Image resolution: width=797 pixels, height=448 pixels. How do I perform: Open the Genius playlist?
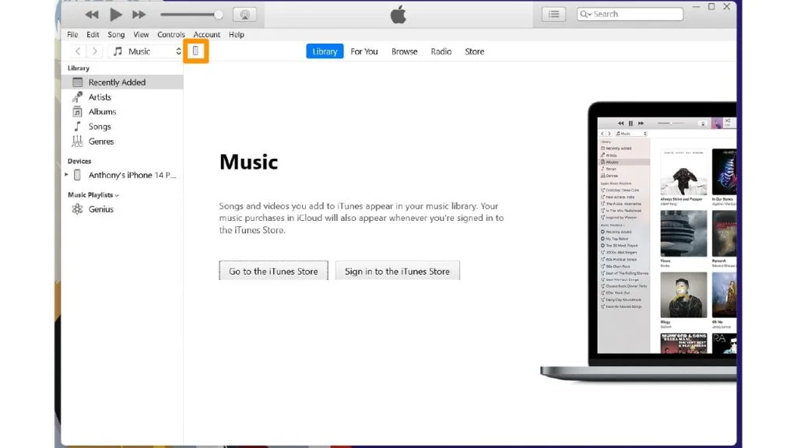pyautogui.click(x=122, y=209)
